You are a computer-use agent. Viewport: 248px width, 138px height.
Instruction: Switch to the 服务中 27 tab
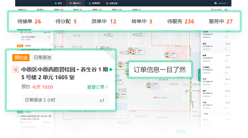click(x=221, y=21)
